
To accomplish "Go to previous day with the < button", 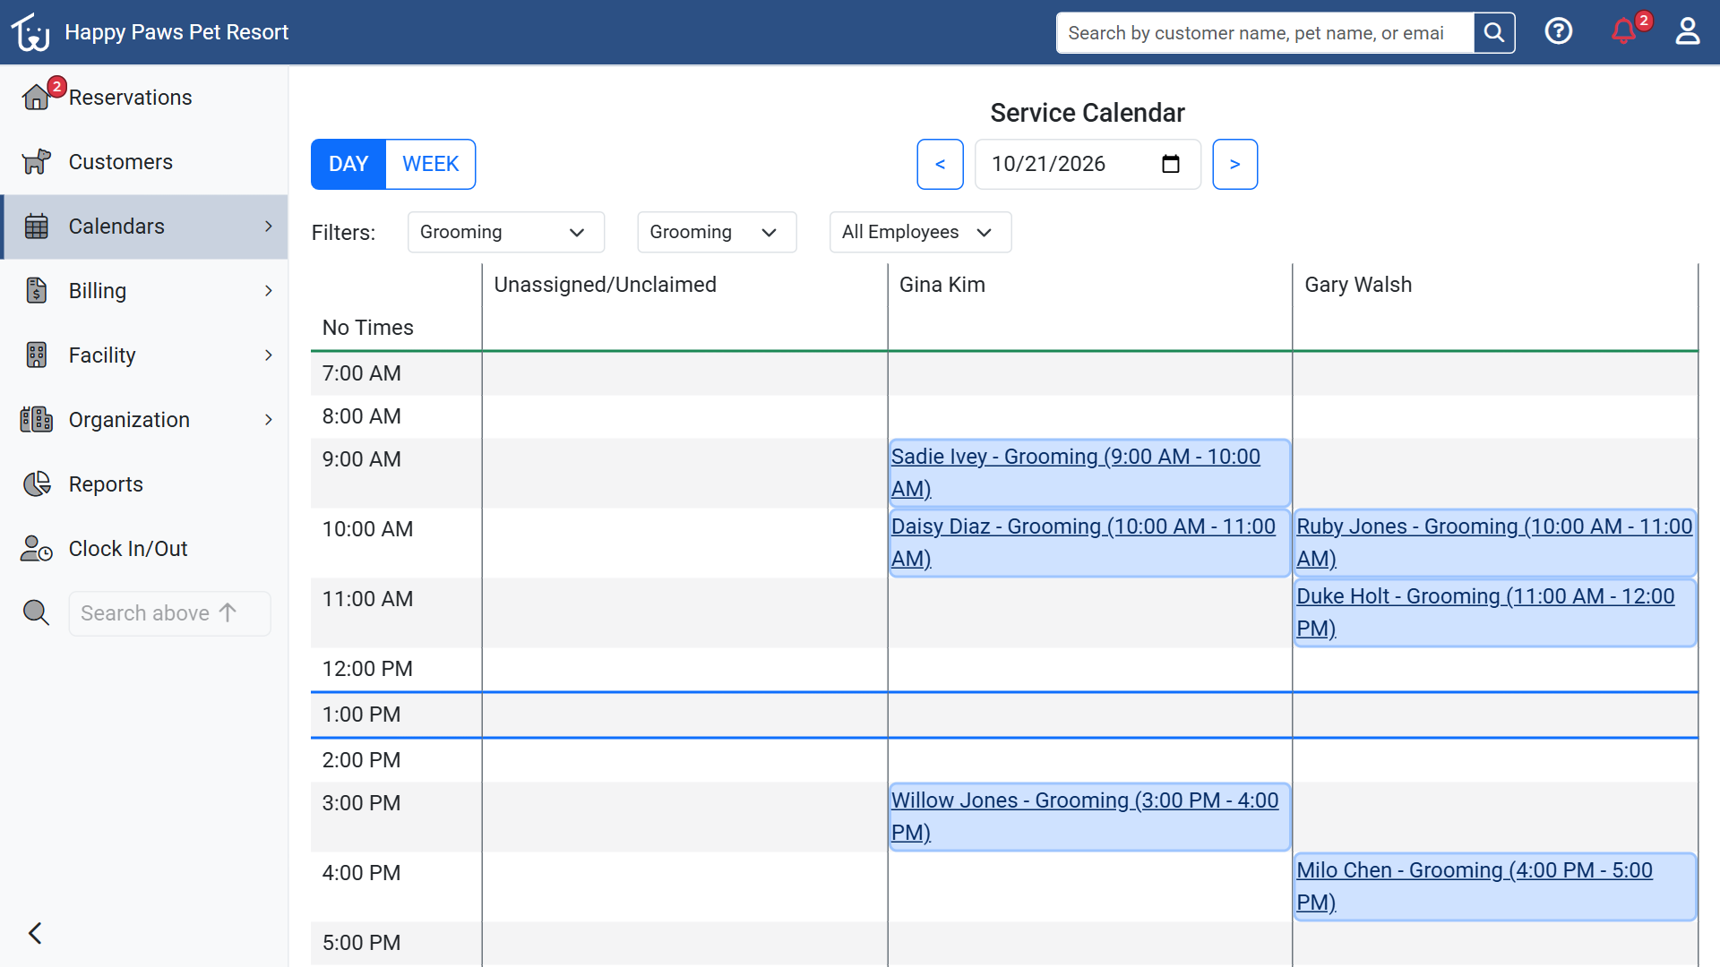I will [x=940, y=164].
